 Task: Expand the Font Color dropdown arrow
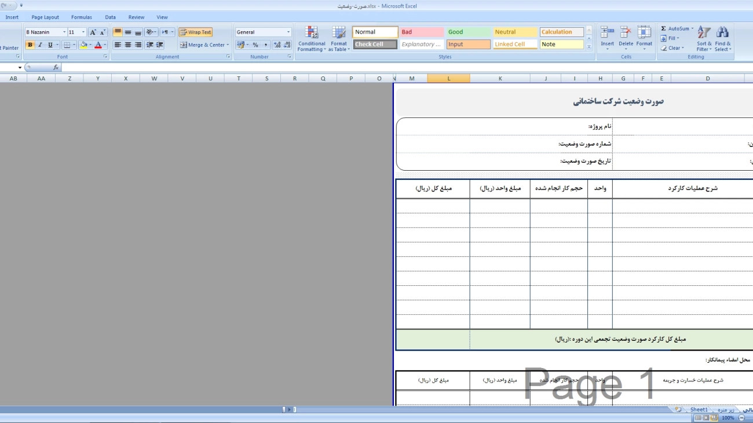(x=105, y=45)
